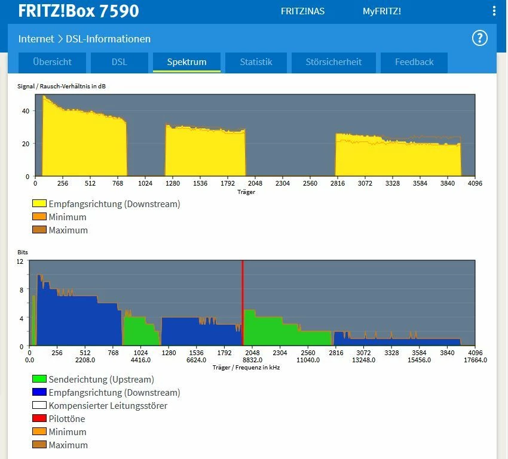Open the MyFRITZ! link
The height and width of the screenshot is (459, 508).
pos(382,11)
